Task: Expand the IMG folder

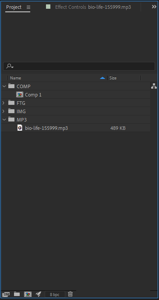Action: 3,111
